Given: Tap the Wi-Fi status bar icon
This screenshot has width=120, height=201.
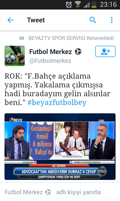Looking at the screenshot, I should point(78,5).
